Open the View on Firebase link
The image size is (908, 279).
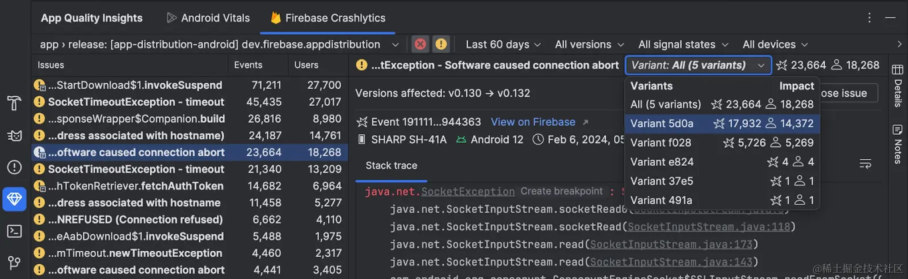[533, 122]
